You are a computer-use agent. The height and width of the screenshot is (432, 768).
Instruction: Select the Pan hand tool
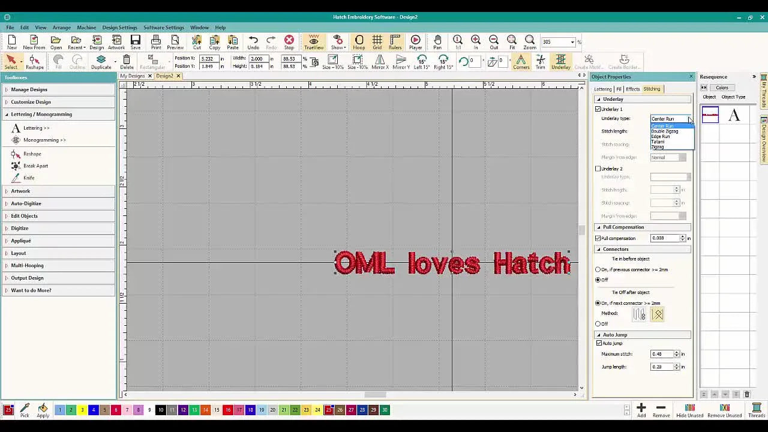(437, 42)
